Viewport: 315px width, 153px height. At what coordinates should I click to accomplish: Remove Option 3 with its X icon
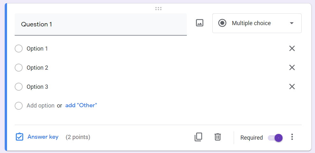[x=292, y=87]
